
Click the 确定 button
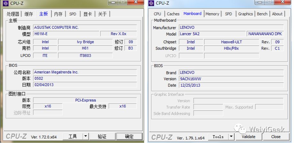pyautogui.click(x=129, y=136)
